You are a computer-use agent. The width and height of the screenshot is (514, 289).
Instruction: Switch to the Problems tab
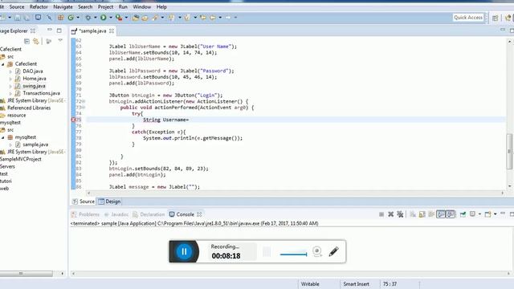click(86, 214)
